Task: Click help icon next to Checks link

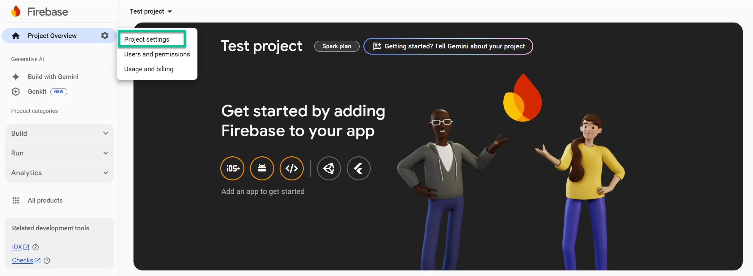Action: [x=47, y=261]
